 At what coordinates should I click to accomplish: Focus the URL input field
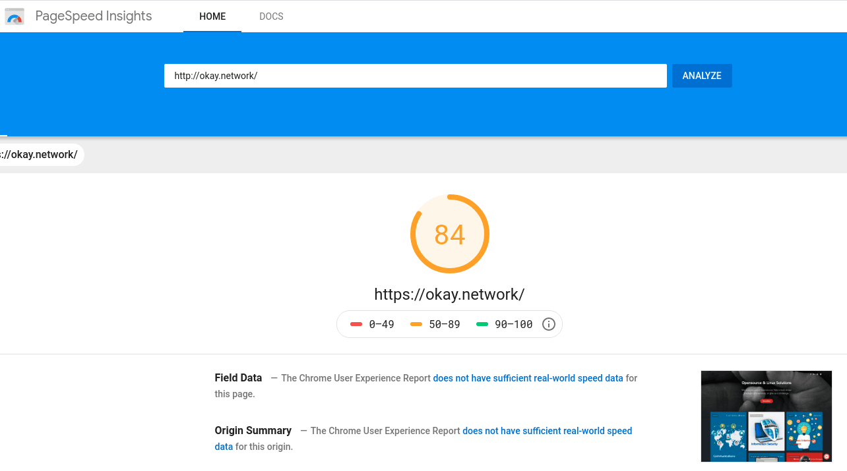point(416,76)
